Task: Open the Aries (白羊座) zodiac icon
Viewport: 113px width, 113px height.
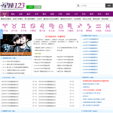Action: click(5, 28)
